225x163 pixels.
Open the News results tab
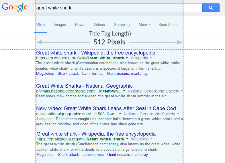79,25
